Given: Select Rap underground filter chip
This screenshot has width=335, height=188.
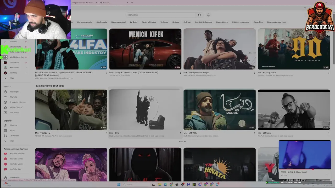Looking at the screenshot, I should (118, 22).
